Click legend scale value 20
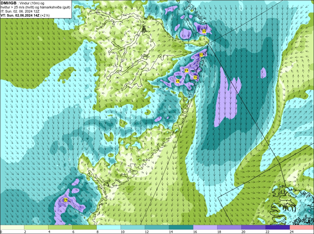Viewport: 314px width, 234px height. pyautogui.click(x=243, y=232)
